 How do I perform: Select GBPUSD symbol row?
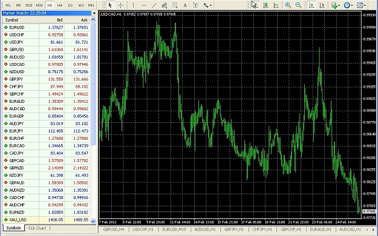[47, 50]
